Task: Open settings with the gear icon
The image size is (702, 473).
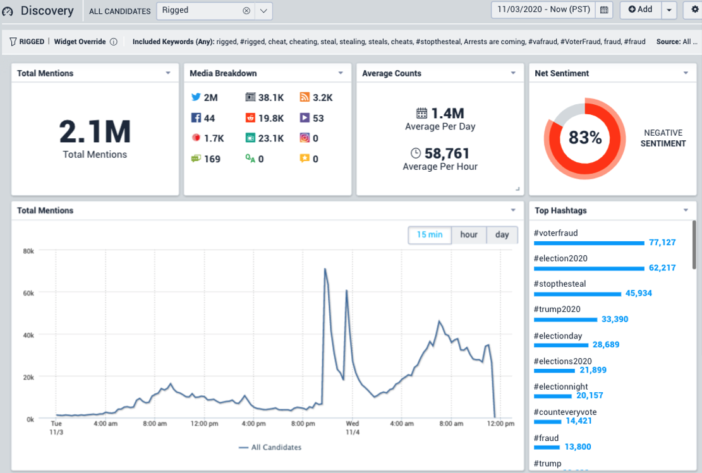Action: click(x=695, y=10)
